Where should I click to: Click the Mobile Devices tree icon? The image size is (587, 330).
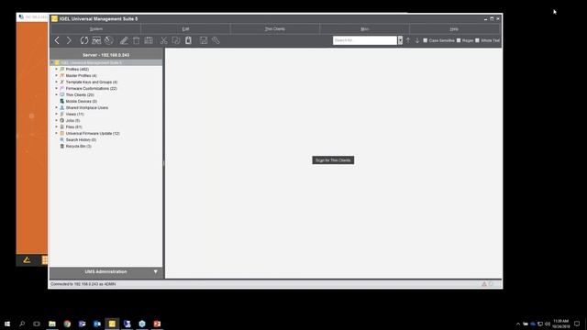[62, 101]
